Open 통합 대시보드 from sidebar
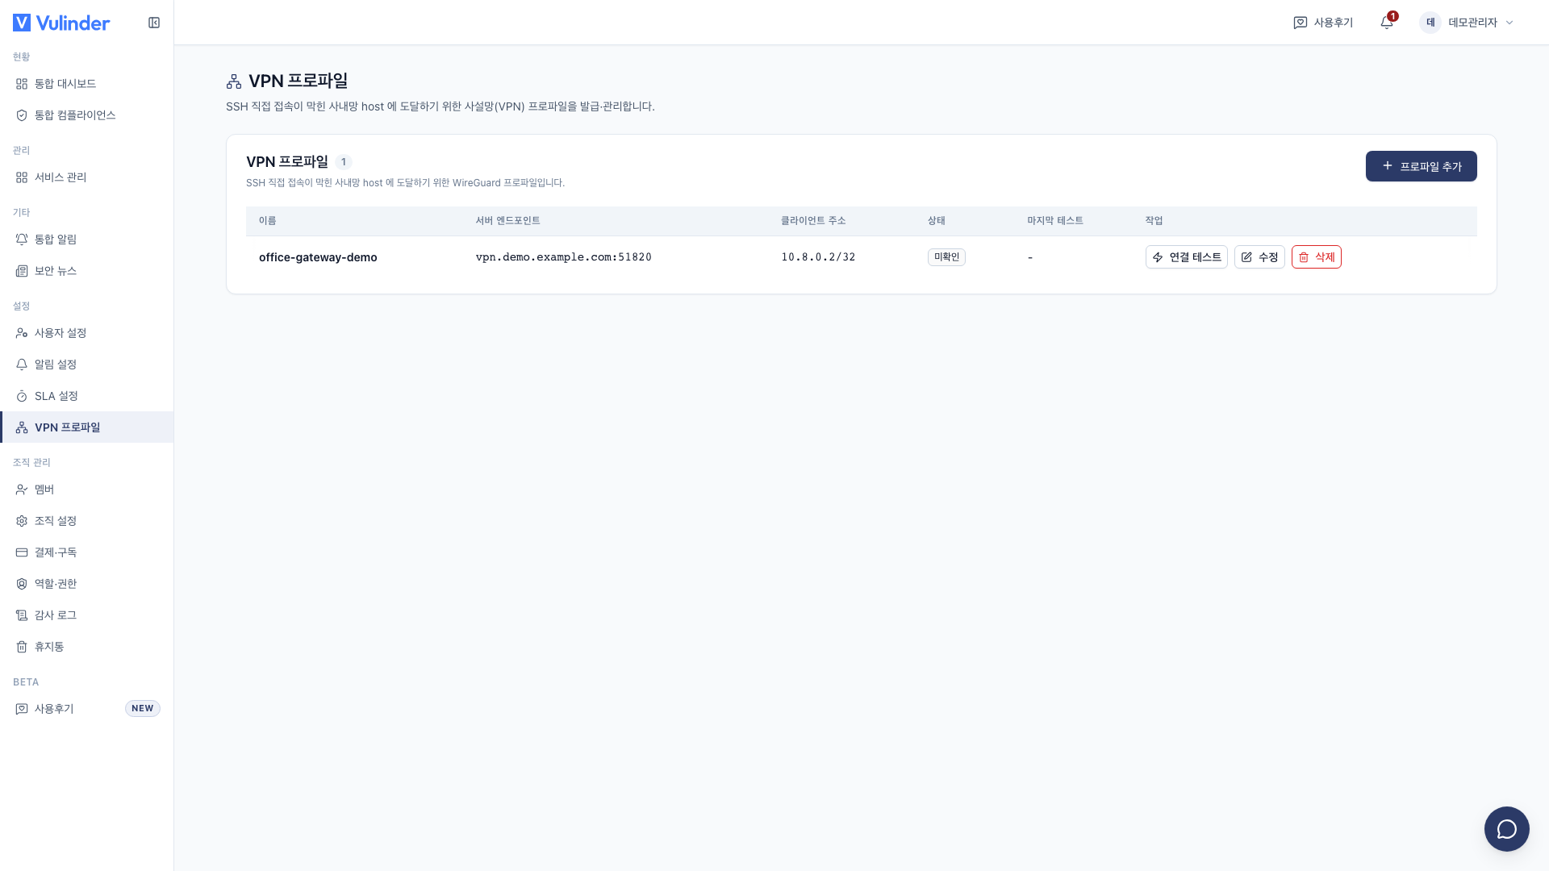The height and width of the screenshot is (871, 1549). point(87,84)
